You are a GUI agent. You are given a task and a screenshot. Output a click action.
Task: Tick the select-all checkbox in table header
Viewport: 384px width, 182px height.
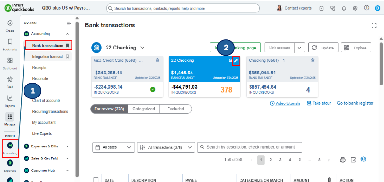(x=96, y=180)
